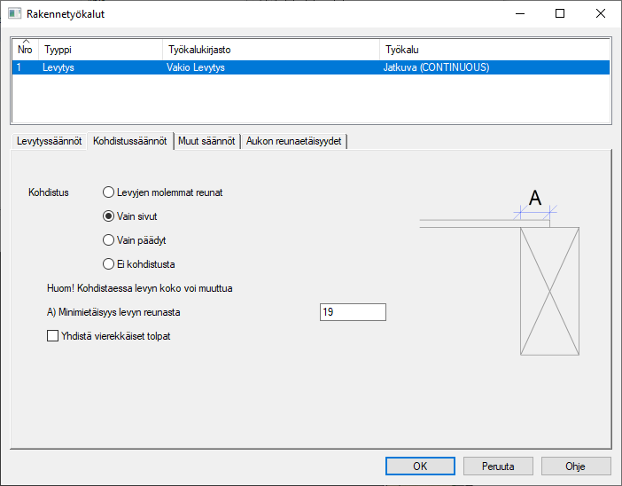This screenshot has height=486, width=622.
Task: Select the Levyjen molemmat reunat radio option
Action: (x=109, y=192)
